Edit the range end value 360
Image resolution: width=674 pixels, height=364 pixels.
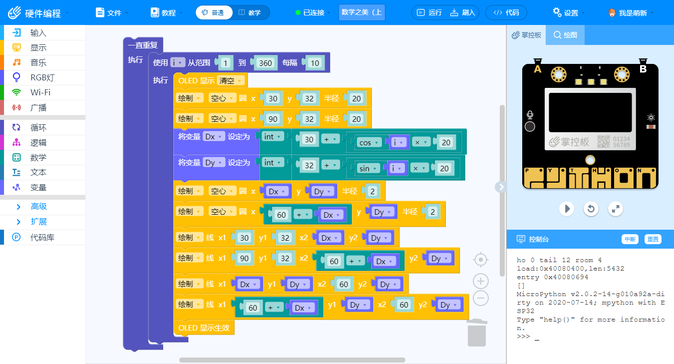266,63
